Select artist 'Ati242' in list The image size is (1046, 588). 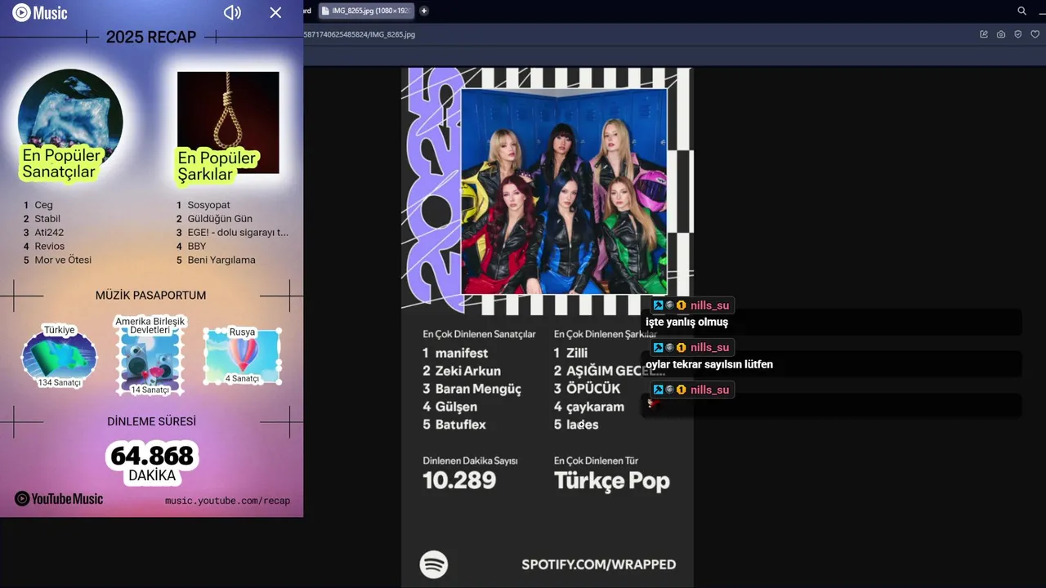pos(49,233)
